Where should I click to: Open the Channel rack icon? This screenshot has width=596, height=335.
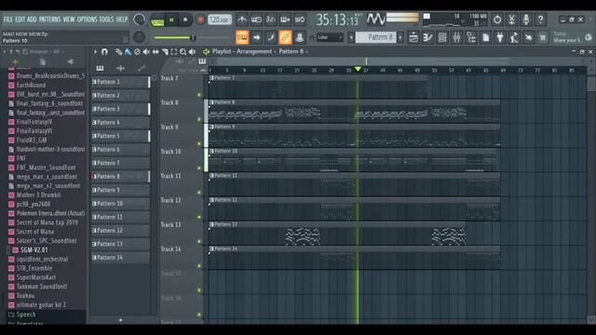pyautogui.click(x=442, y=37)
